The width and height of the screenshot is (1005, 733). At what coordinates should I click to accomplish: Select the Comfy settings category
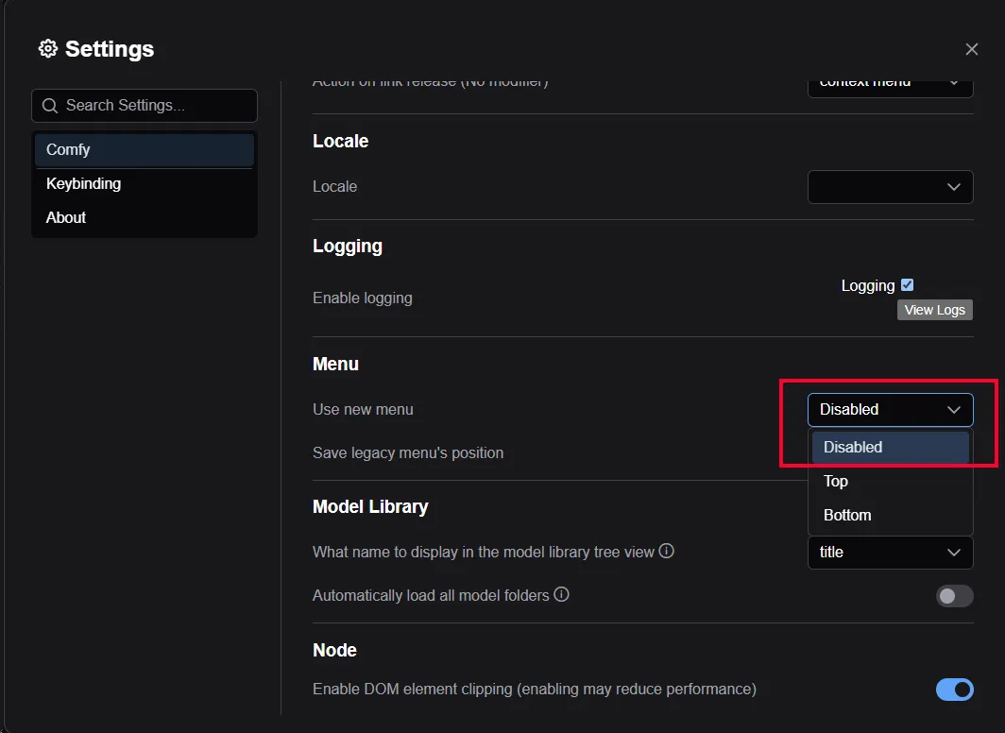coord(68,149)
